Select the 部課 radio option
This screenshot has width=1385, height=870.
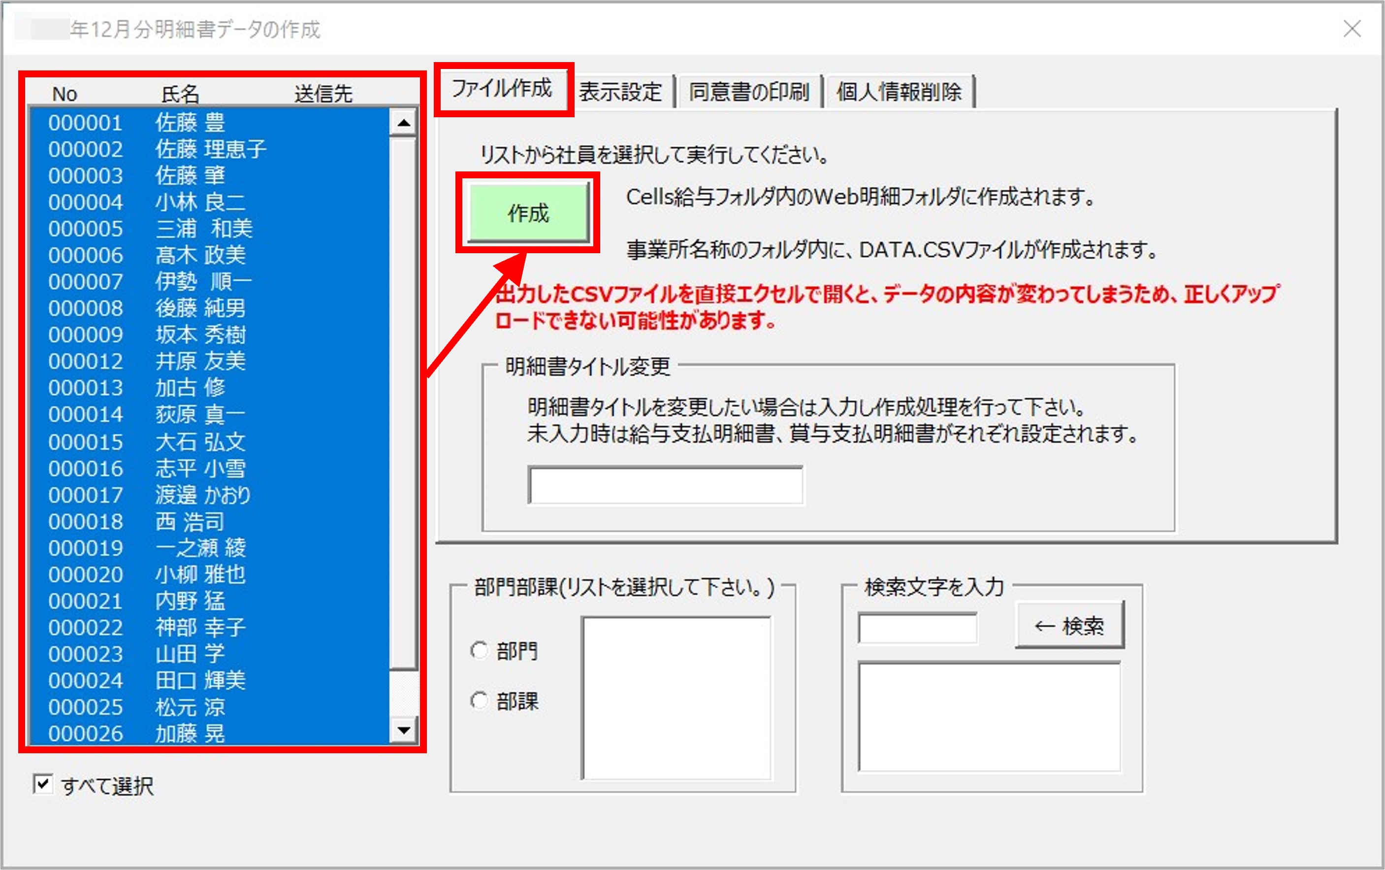479,700
